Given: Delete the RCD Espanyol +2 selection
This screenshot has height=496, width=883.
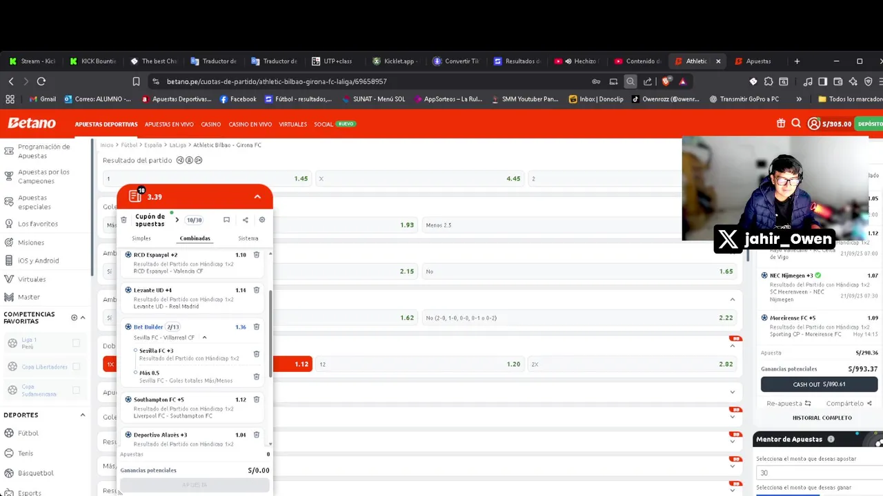Looking at the screenshot, I should [x=257, y=255].
